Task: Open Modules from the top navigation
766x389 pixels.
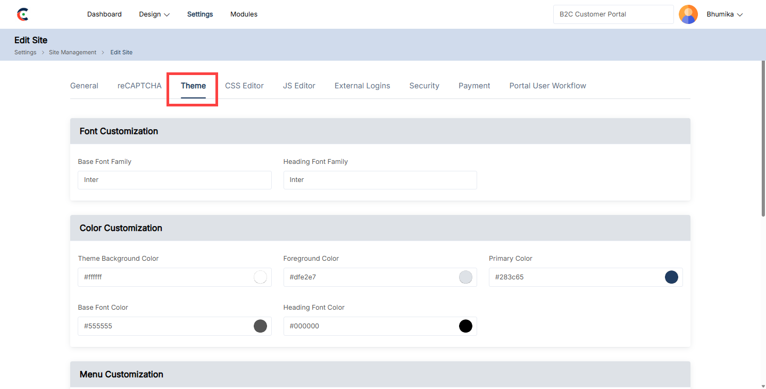Action: pyautogui.click(x=244, y=14)
